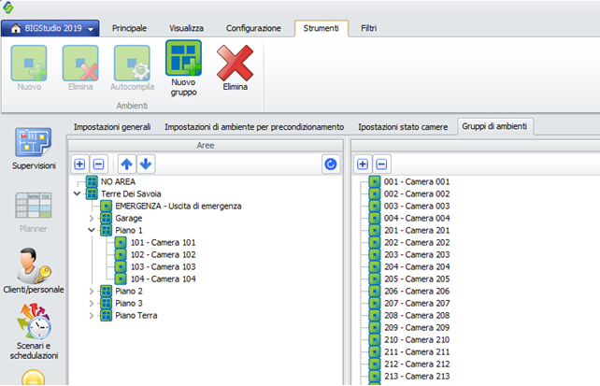Move selected area up with blue arrow

click(x=127, y=164)
